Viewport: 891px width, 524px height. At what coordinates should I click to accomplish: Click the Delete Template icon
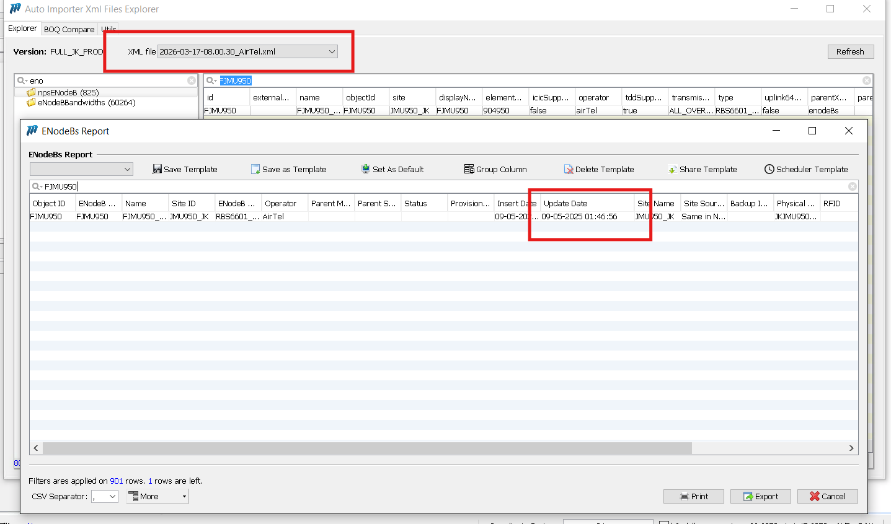569,169
